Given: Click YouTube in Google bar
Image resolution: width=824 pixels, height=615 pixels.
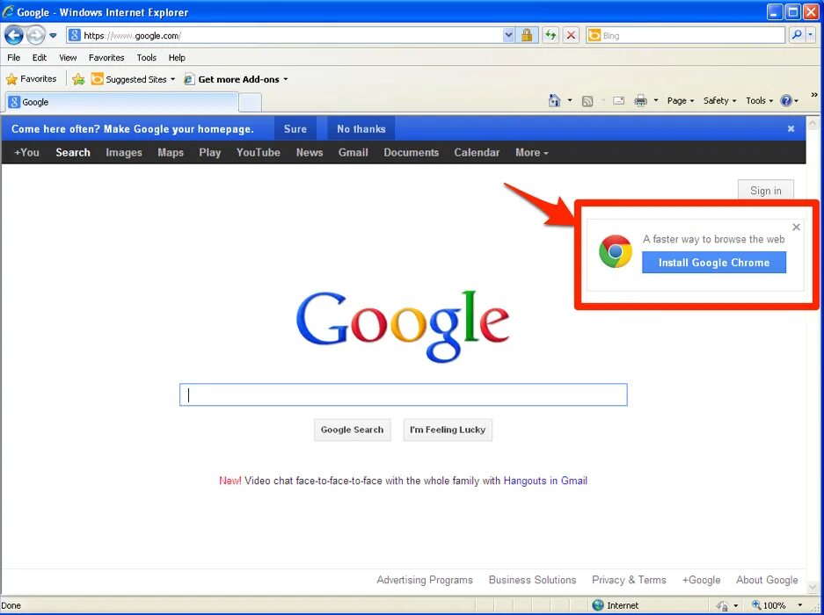Looking at the screenshot, I should click(x=258, y=152).
